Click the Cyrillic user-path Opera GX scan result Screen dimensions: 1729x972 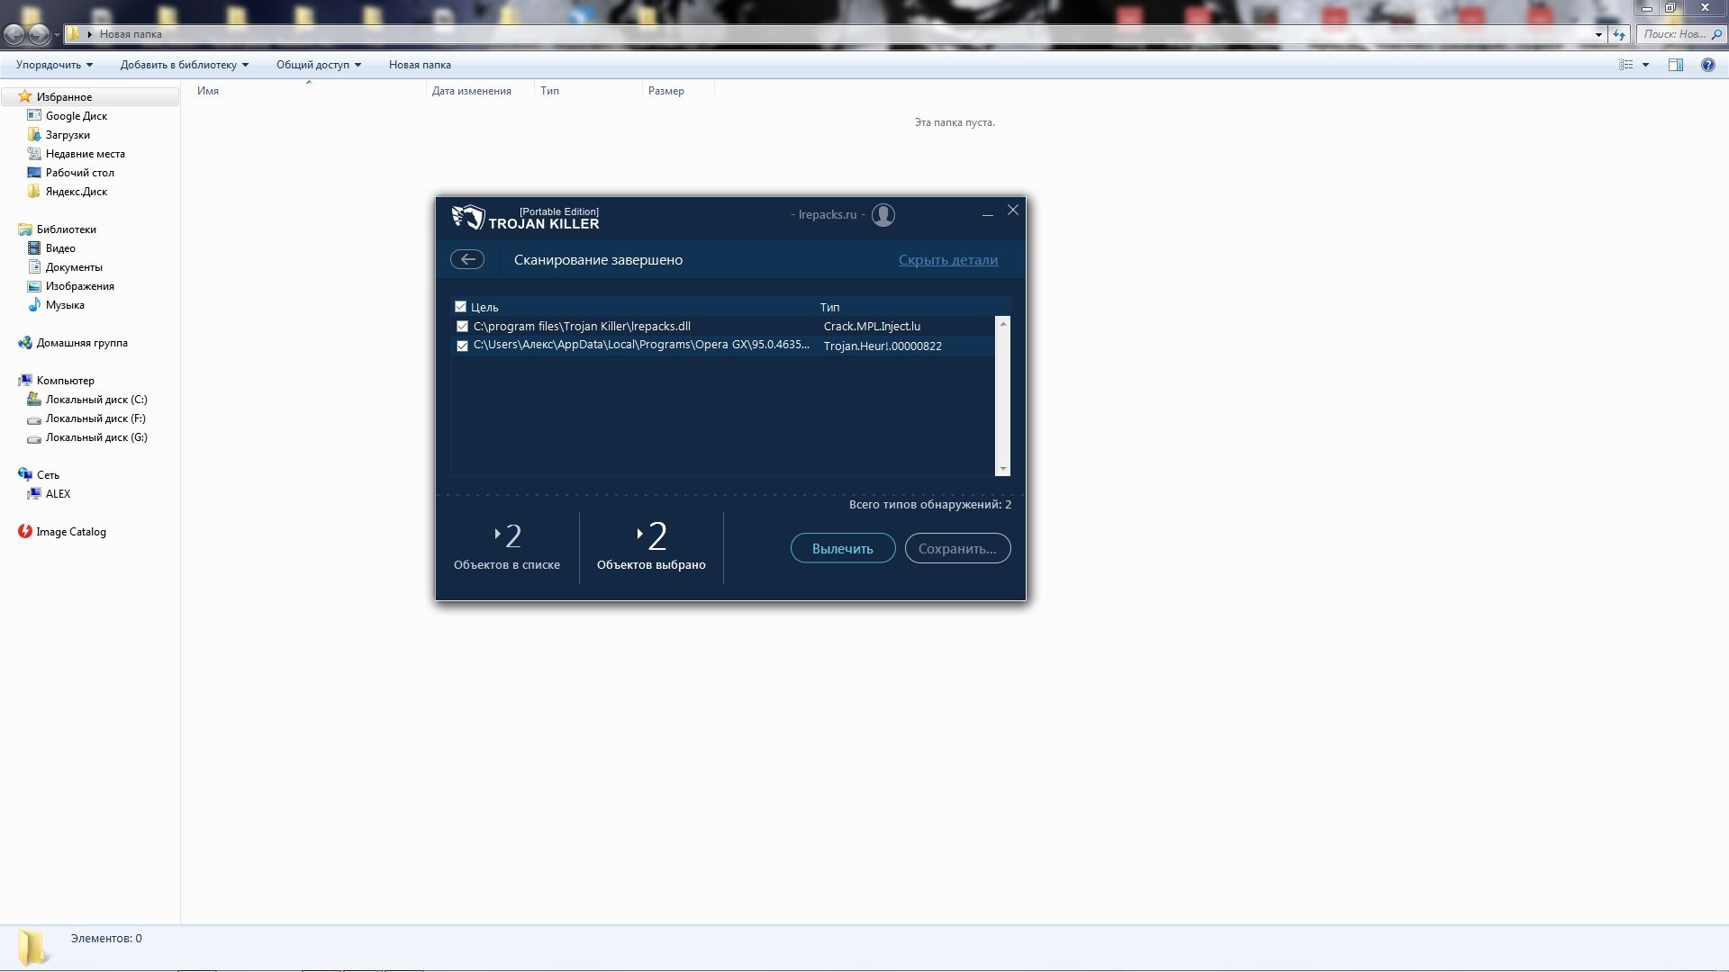[x=641, y=346]
